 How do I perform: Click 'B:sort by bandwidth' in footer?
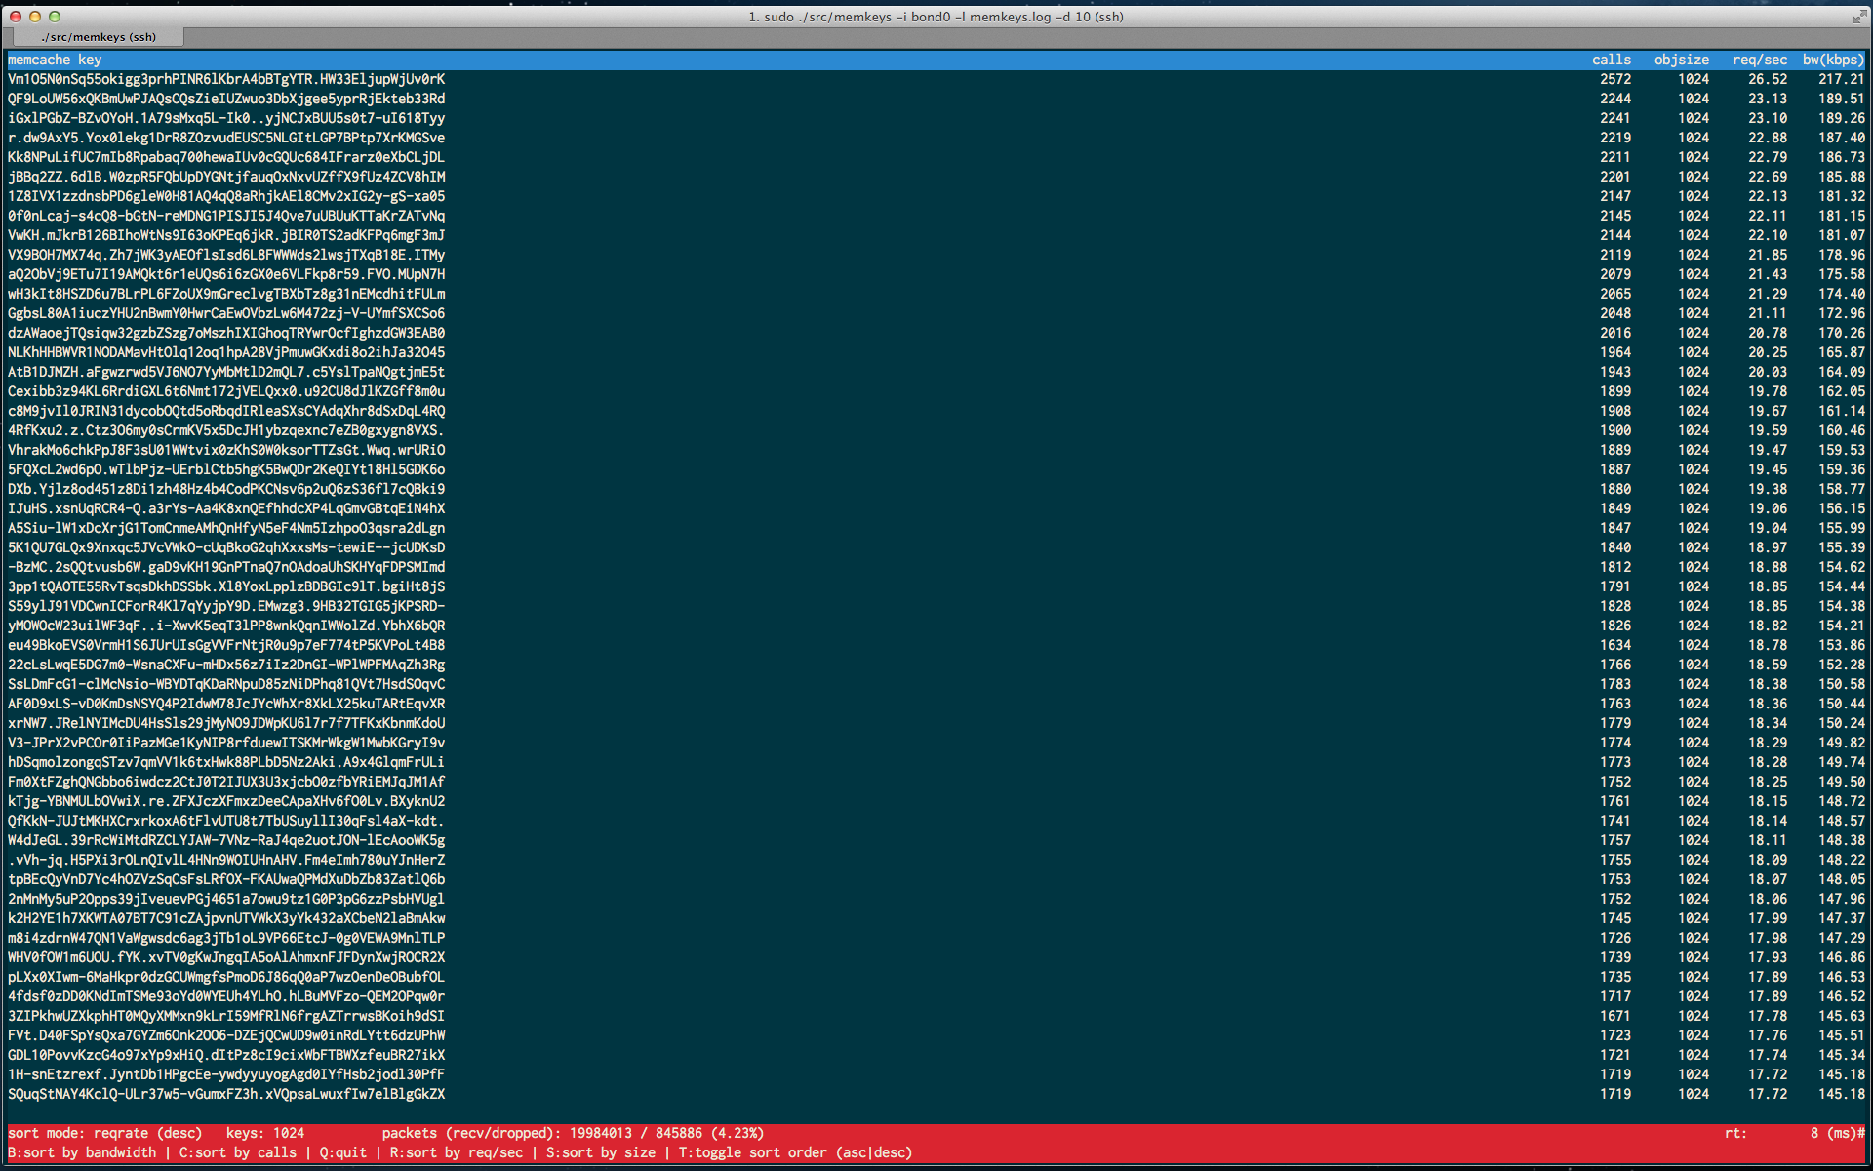click(x=82, y=1152)
